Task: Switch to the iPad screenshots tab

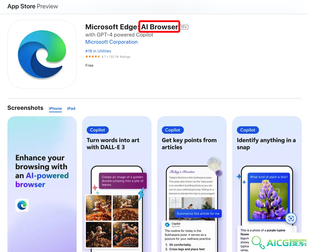Action: pos(71,108)
